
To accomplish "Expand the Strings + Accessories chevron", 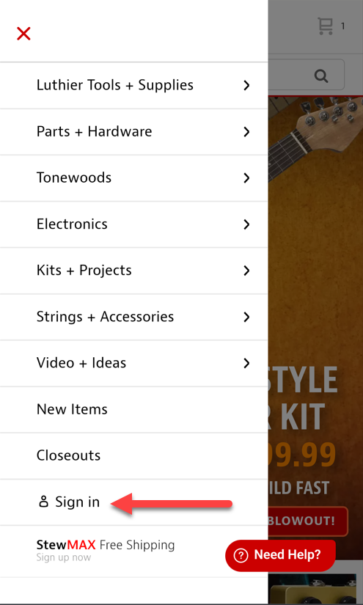I will coord(246,317).
